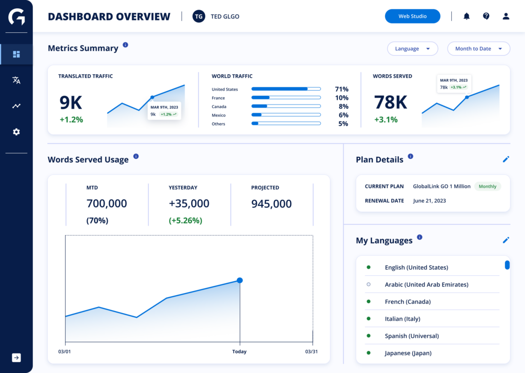
Task: Click the My Languages list scrollbar
Action: click(507, 265)
